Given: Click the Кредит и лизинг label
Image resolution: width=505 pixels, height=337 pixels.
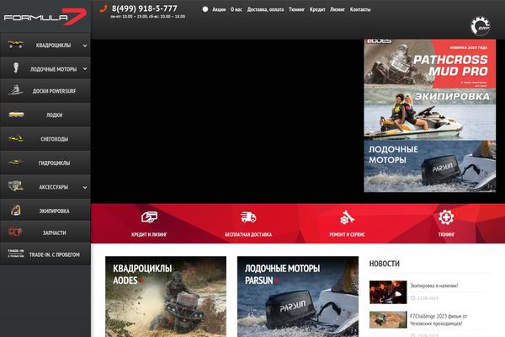Looking at the screenshot, I should (x=149, y=234).
